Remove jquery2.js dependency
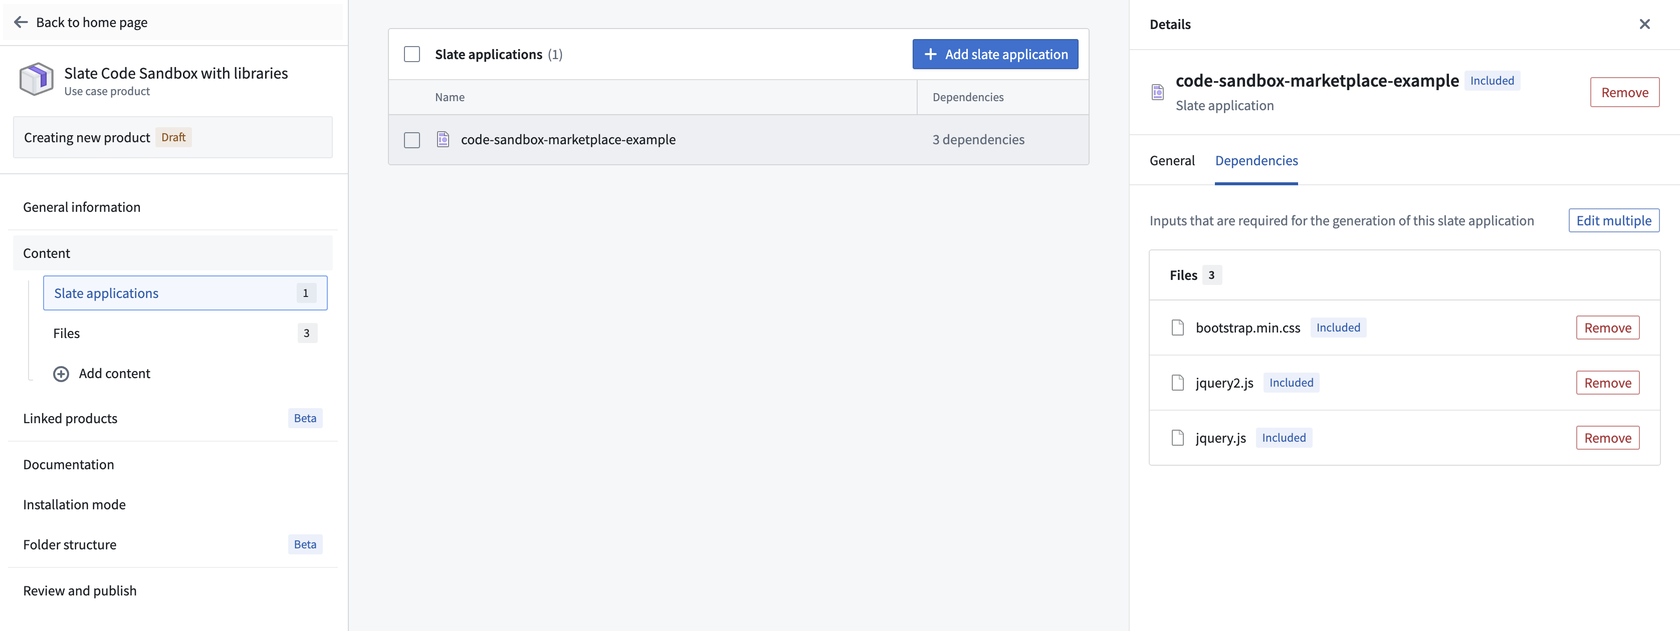This screenshot has width=1680, height=631. (x=1608, y=383)
